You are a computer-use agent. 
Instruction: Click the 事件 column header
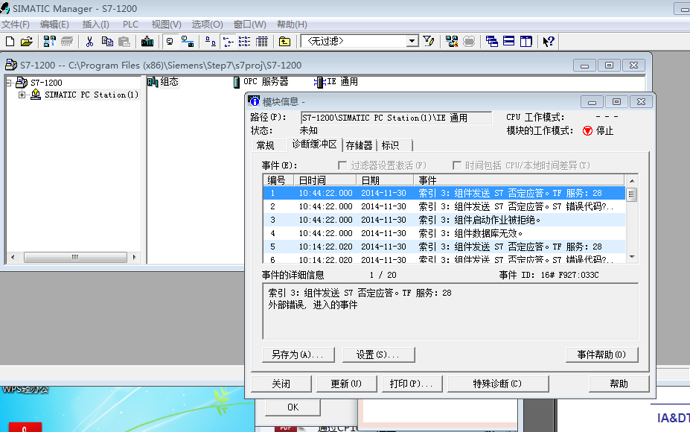519,180
